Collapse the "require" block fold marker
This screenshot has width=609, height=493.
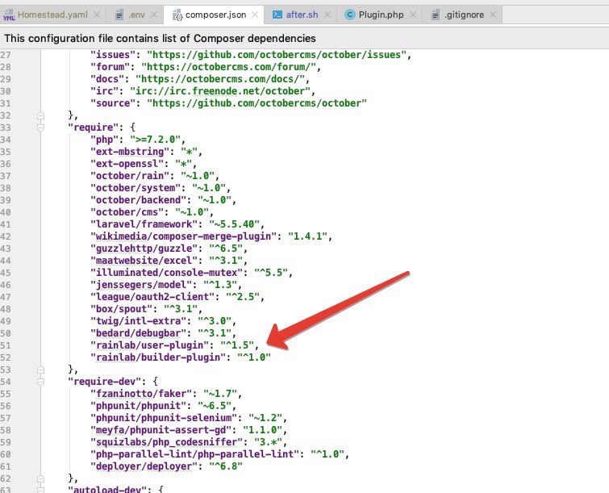[40, 127]
